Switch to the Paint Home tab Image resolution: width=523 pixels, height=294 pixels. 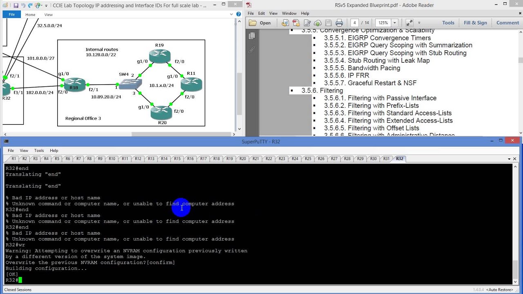[30, 14]
